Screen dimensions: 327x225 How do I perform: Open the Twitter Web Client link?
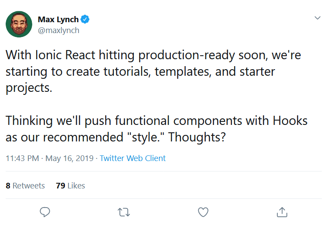[133, 158]
